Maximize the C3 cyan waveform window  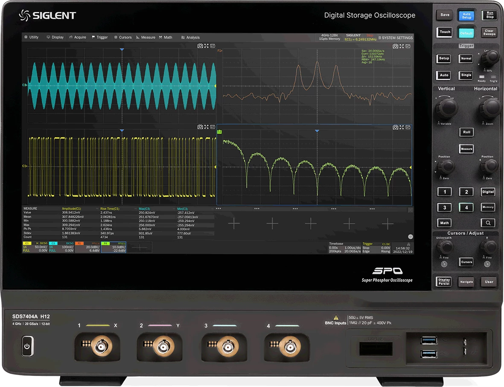[207, 46]
